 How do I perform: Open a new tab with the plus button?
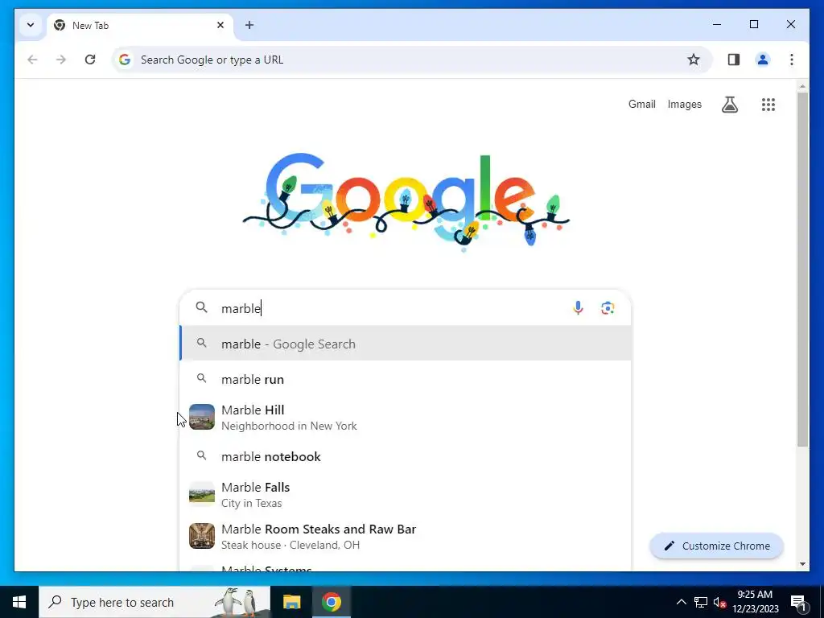click(249, 25)
